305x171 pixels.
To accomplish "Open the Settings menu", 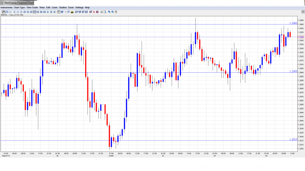I will click(79, 7).
